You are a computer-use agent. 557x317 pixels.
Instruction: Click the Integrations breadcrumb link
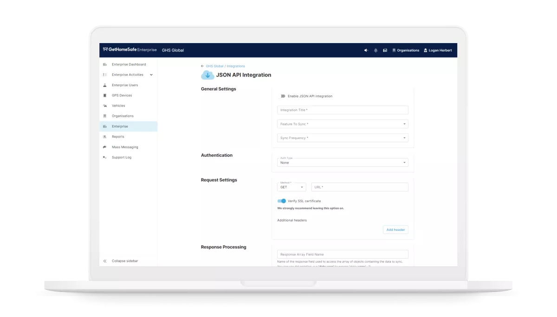coord(236,66)
